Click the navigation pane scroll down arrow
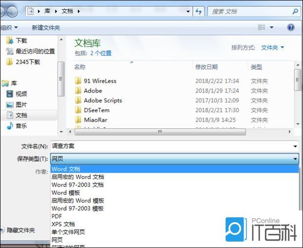This screenshot has height=248, width=303. coord(61,132)
